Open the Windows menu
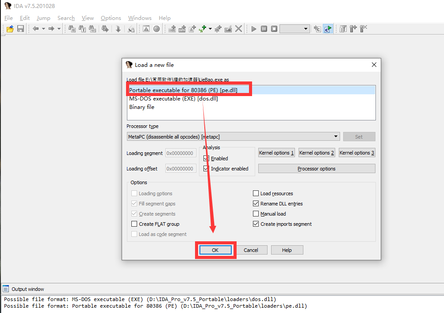Viewport: 444px width, 313px height. (140, 18)
